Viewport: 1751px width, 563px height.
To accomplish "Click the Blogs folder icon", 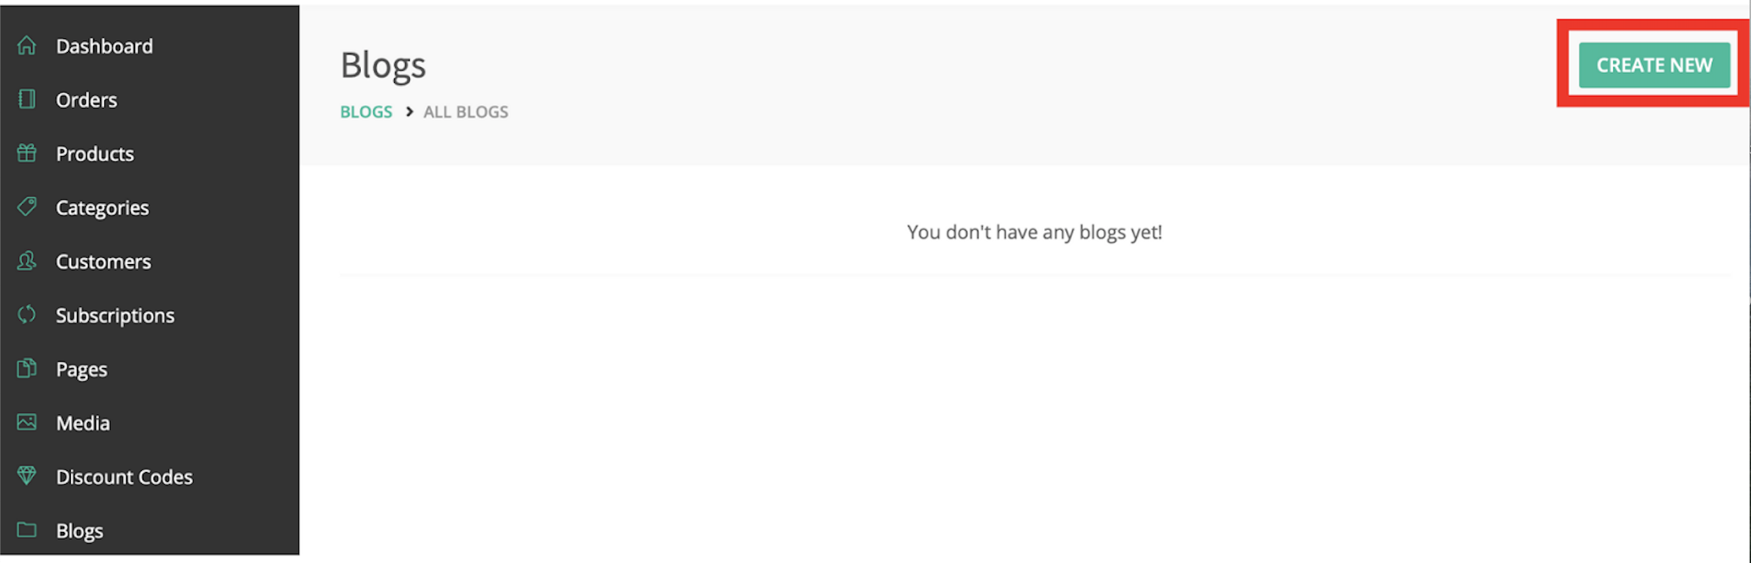I will click(26, 530).
